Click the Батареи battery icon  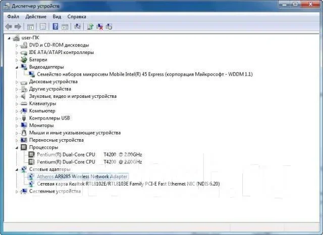click(x=24, y=60)
